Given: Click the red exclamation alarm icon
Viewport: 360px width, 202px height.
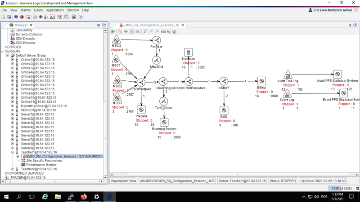Looking at the screenshot, I should tap(22, 17).
